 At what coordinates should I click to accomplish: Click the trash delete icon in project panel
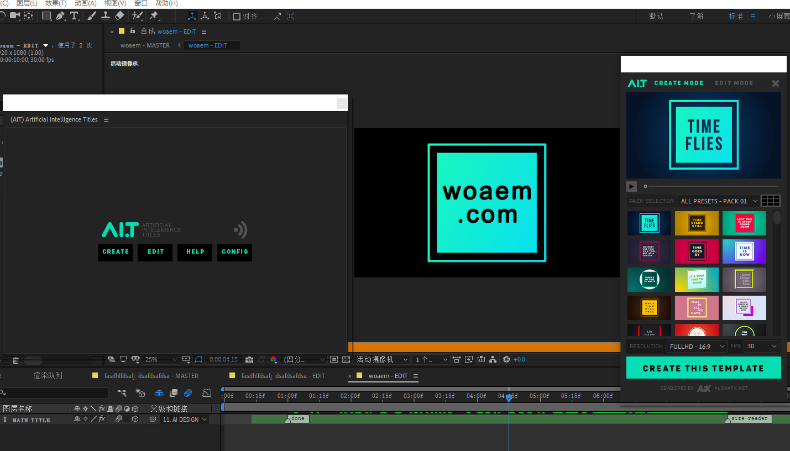click(15, 360)
